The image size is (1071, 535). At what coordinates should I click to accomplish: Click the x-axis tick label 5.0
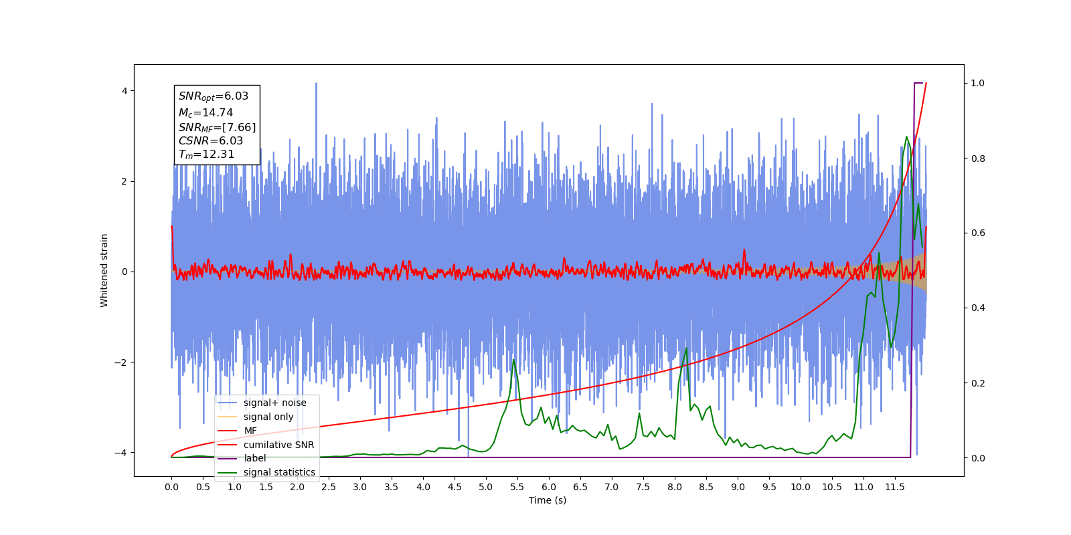click(486, 487)
